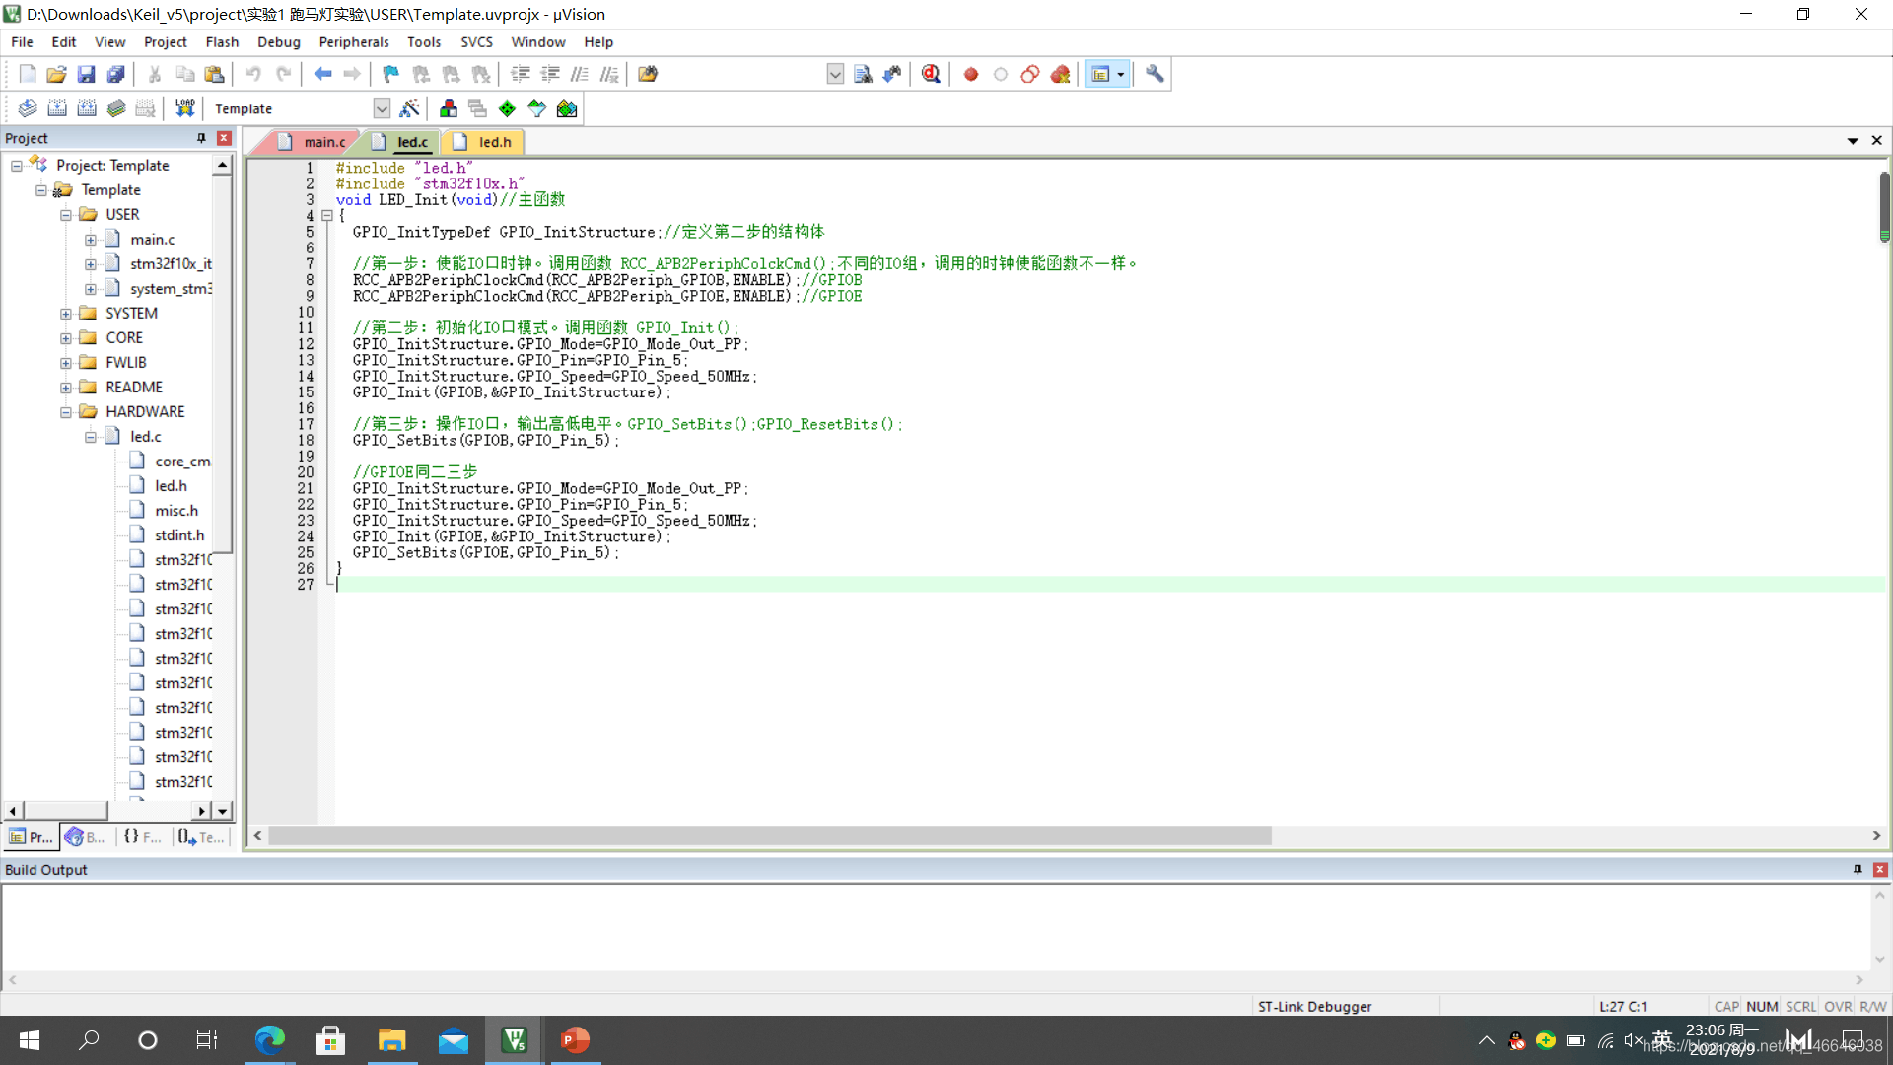
Task: Collapse the HARDWARE folder node
Action: pos(66,412)
